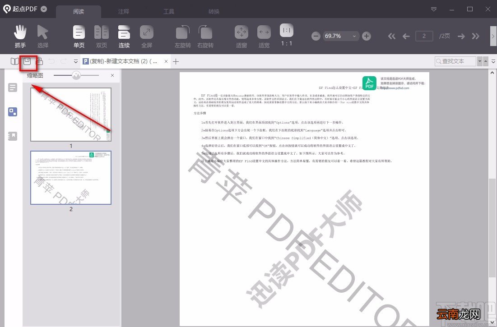497x327 pixels.
Task: Open the bookmarks panel sidebar icon
Action: tap(13, 136)
